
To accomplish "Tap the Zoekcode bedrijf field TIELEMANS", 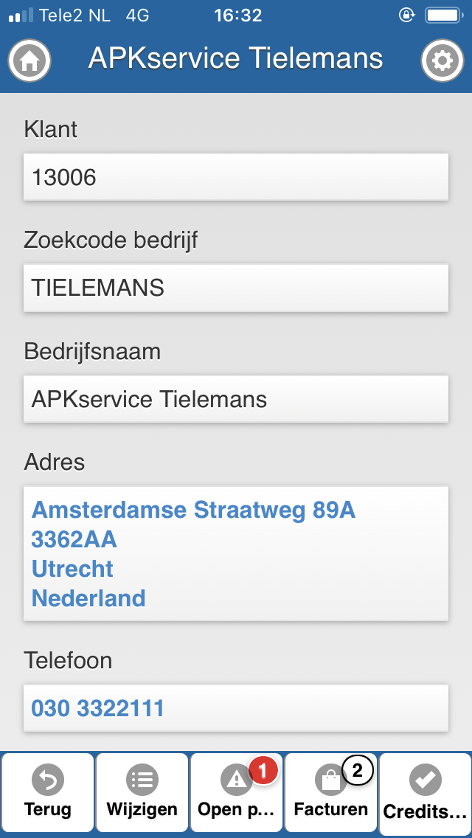I will [236, 288].
